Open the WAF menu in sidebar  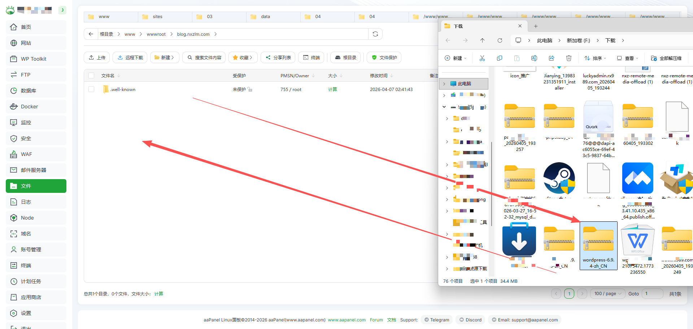(26, 154)
